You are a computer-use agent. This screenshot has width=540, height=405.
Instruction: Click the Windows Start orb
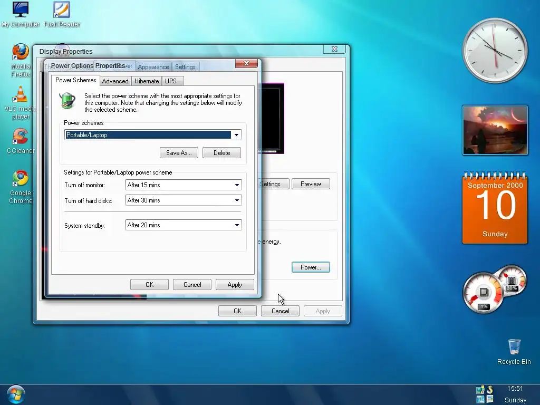(16, 394)
